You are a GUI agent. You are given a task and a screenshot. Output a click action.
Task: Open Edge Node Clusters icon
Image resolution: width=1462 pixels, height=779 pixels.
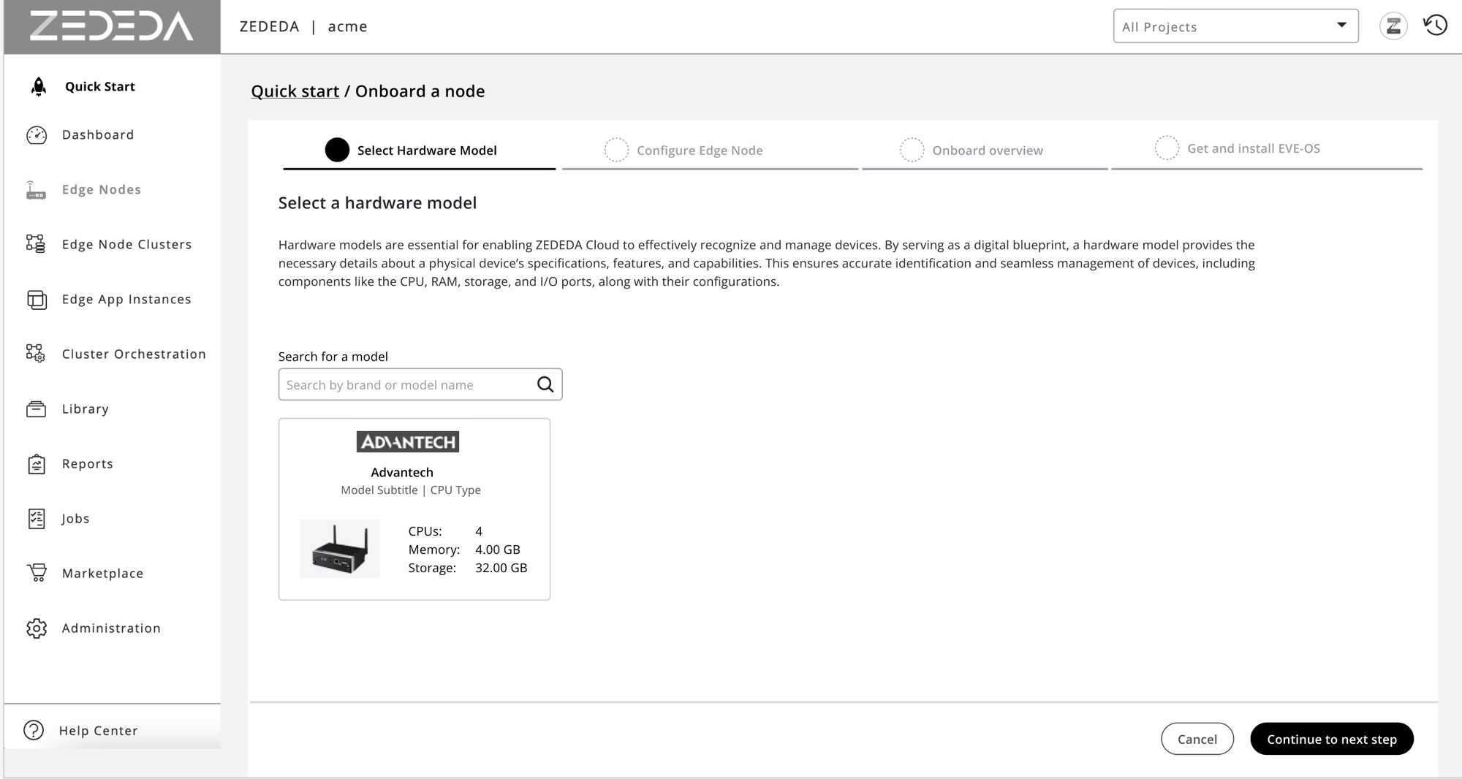coord(36,244)
